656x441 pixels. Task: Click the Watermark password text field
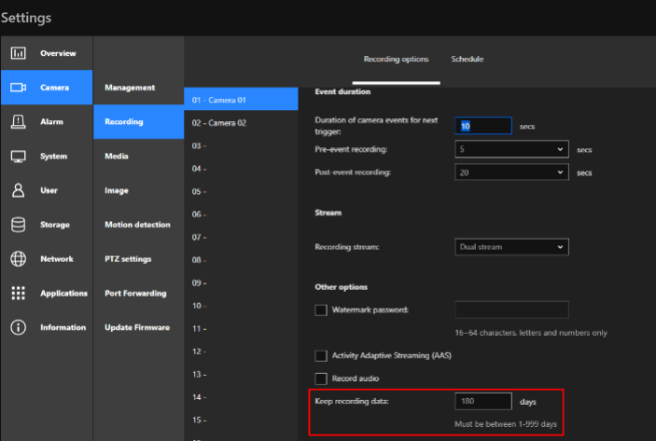tap(511, 310)
